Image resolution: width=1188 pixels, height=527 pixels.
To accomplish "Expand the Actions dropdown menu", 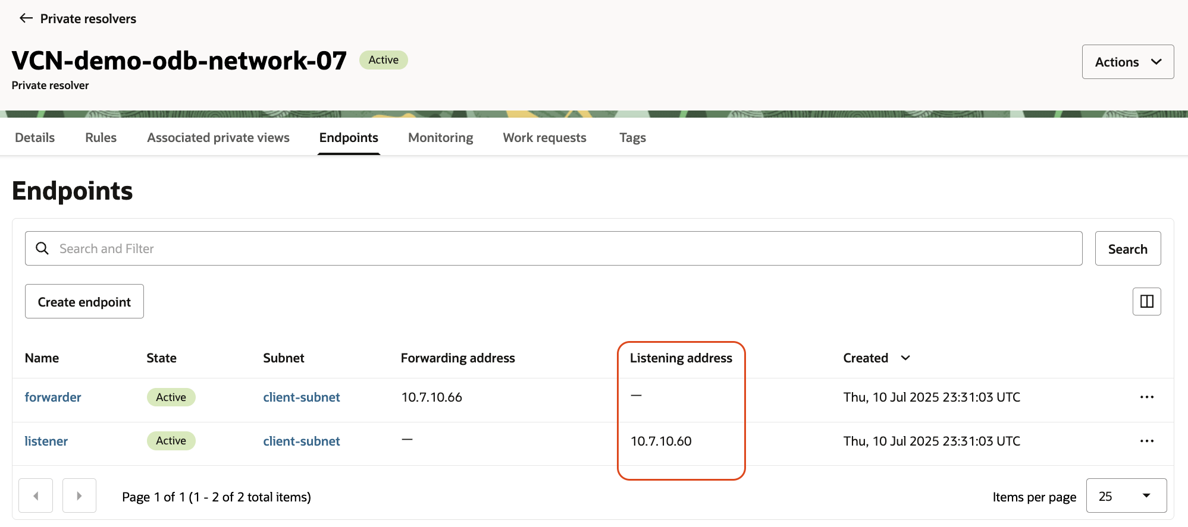I will (1127, 62).
